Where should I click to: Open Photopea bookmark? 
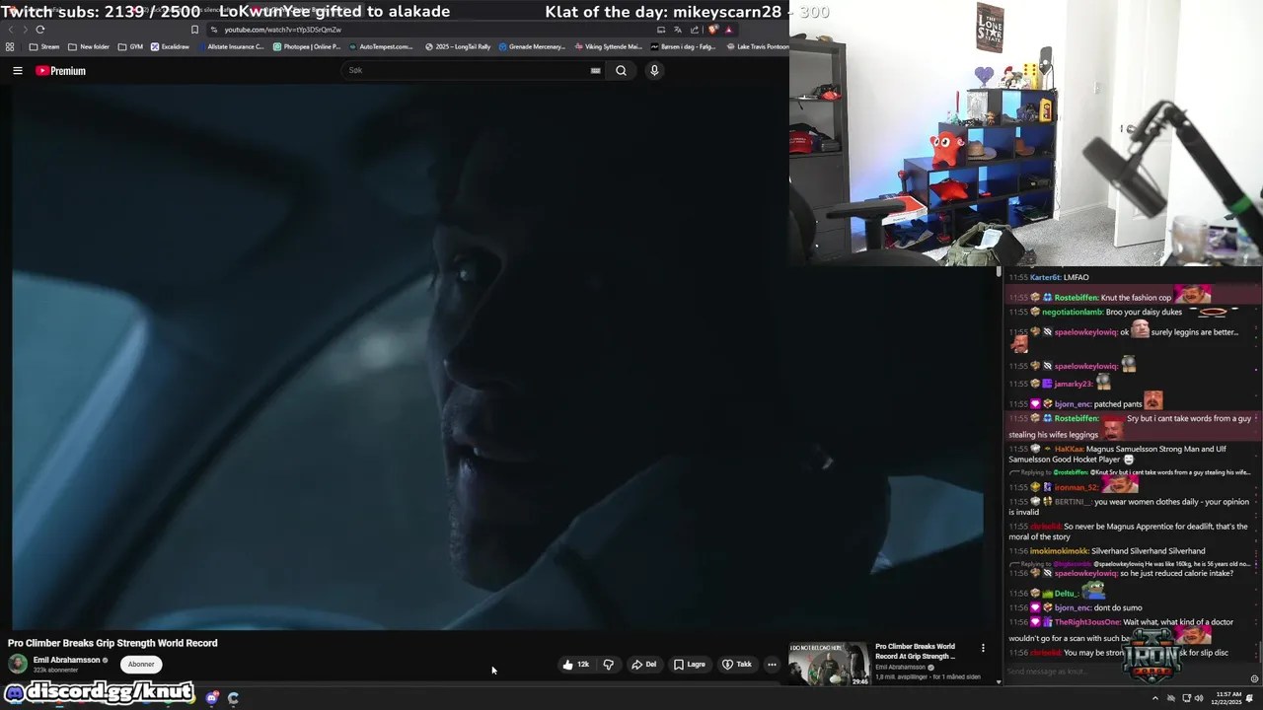307,46
